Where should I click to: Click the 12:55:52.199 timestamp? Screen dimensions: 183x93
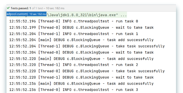tap(23, 28)
